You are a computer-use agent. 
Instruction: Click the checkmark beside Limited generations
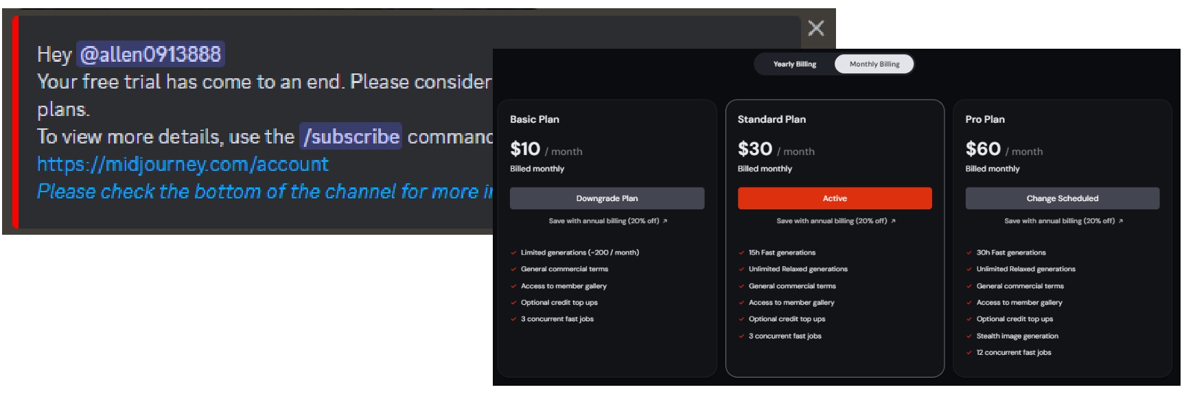pos(513,253)
